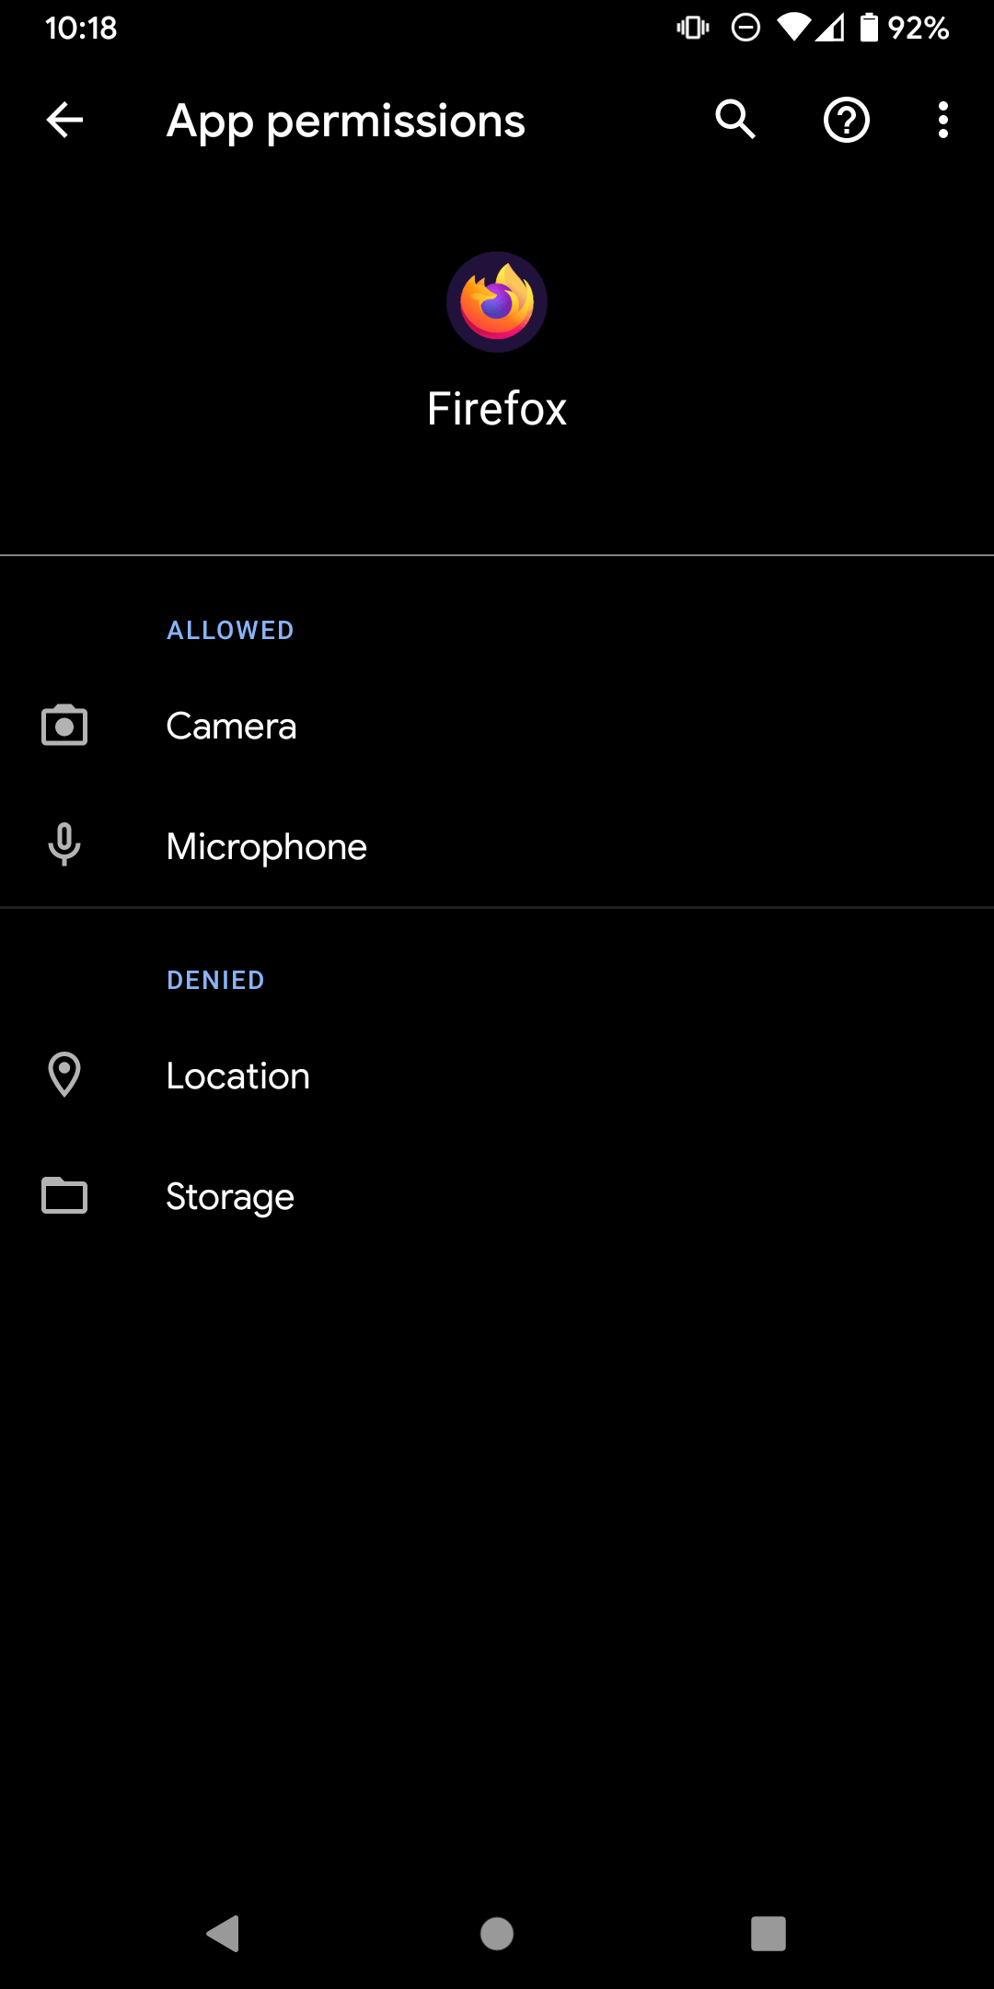This screenshot has width=994, height=1989.
Task: Tap the Camera permission icon
Action: tap(64, 726)
